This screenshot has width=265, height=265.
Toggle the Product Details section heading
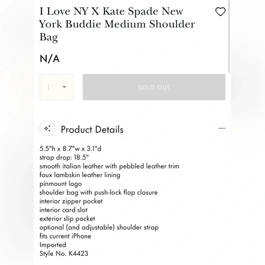pos(92,129)
